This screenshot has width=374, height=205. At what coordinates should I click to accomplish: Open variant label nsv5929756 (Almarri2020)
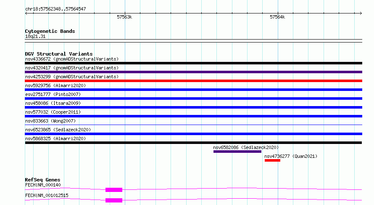pos(55,85)
